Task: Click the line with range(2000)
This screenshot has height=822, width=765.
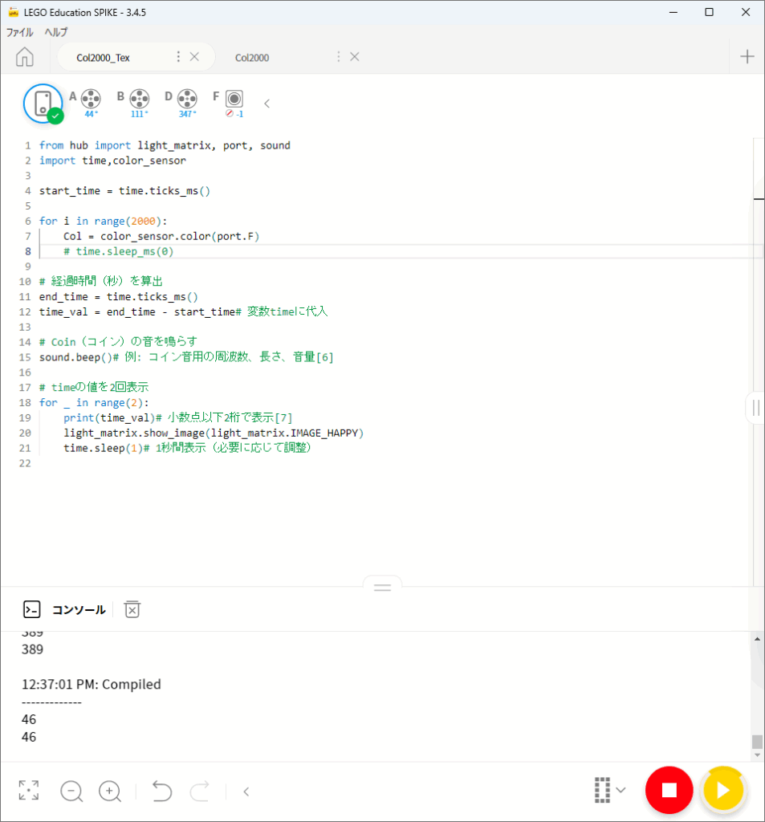Action: pos(104,222)
